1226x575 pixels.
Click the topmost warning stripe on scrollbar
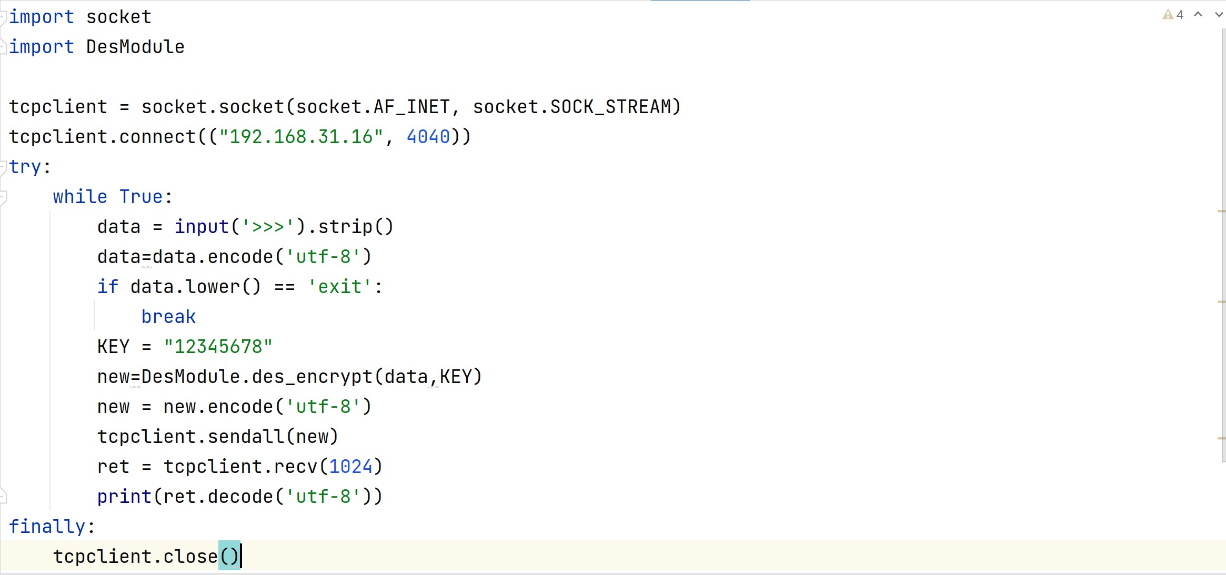pyautogui.click(x=1221, y=211)
